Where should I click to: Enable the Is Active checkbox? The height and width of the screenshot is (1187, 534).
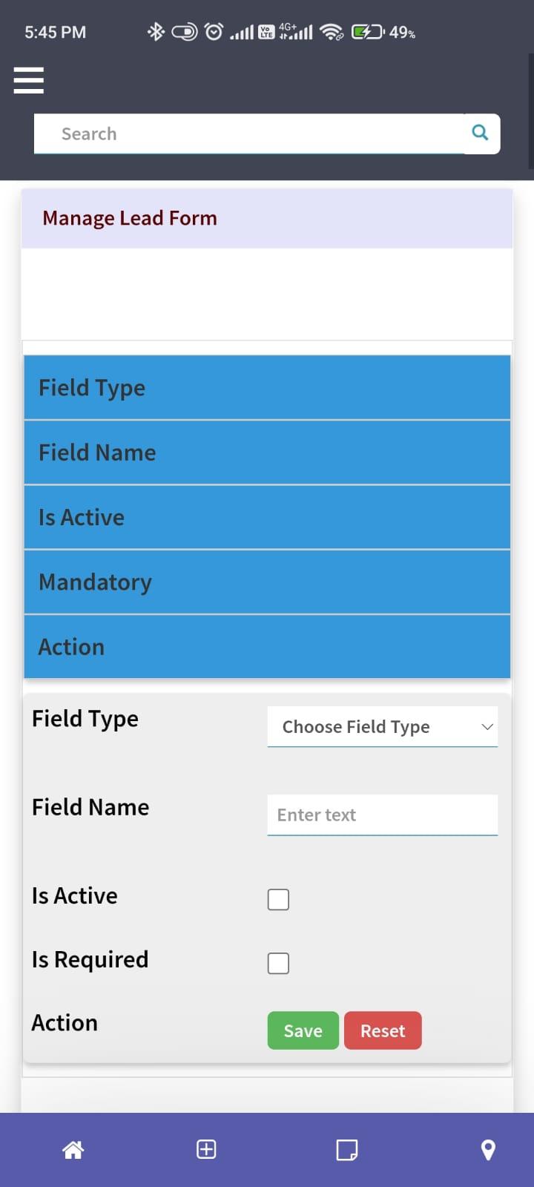click(x=278, y=899)
